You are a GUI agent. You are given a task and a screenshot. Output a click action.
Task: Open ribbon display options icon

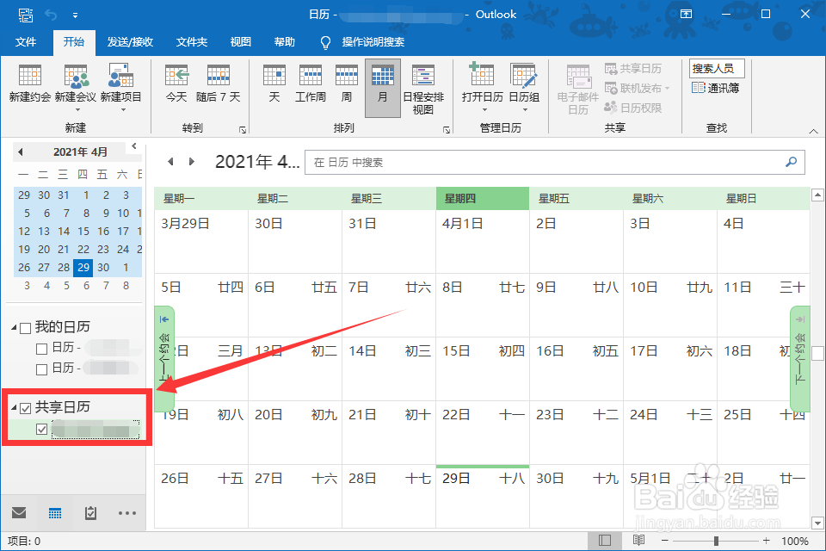686,15
